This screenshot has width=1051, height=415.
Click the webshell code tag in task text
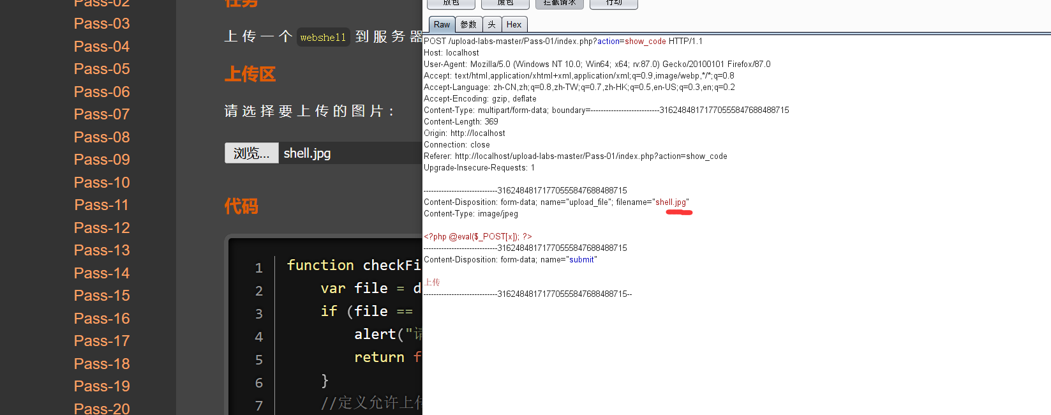[323, 37]
